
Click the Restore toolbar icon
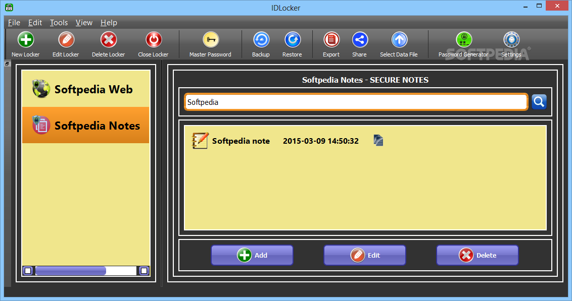292,40
